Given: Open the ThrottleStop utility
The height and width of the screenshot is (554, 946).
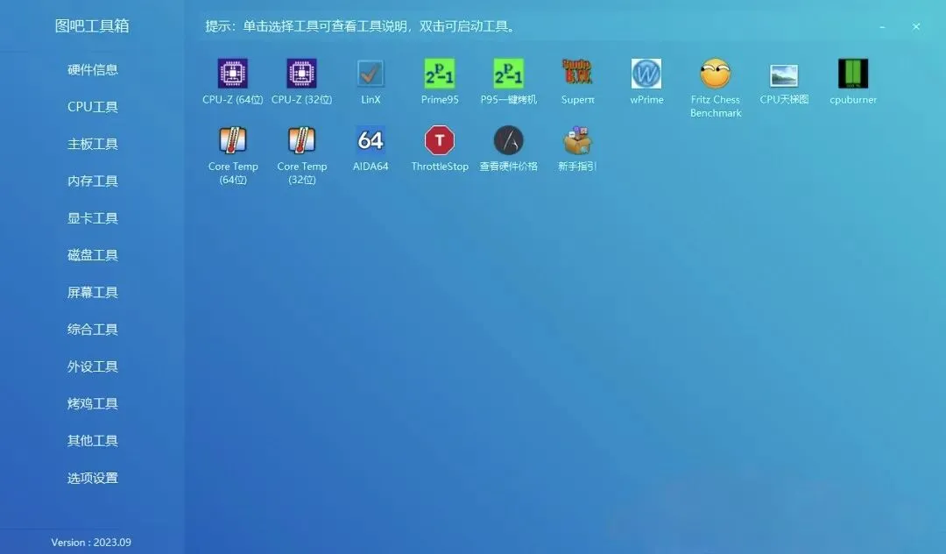Looking at the screenshot, I should coord(439,140).
